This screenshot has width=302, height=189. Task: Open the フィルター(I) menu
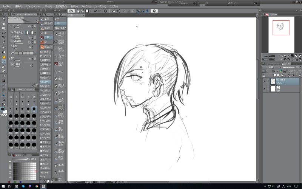pyautogui.click(x=86, y=6)
